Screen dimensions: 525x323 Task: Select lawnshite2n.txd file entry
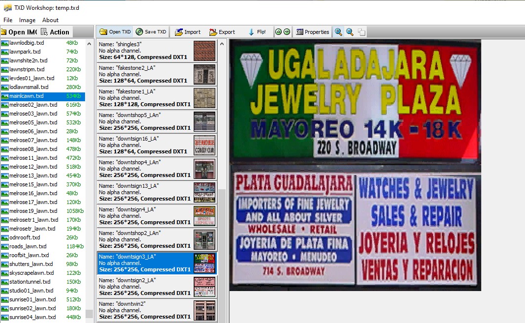[43, 60]
